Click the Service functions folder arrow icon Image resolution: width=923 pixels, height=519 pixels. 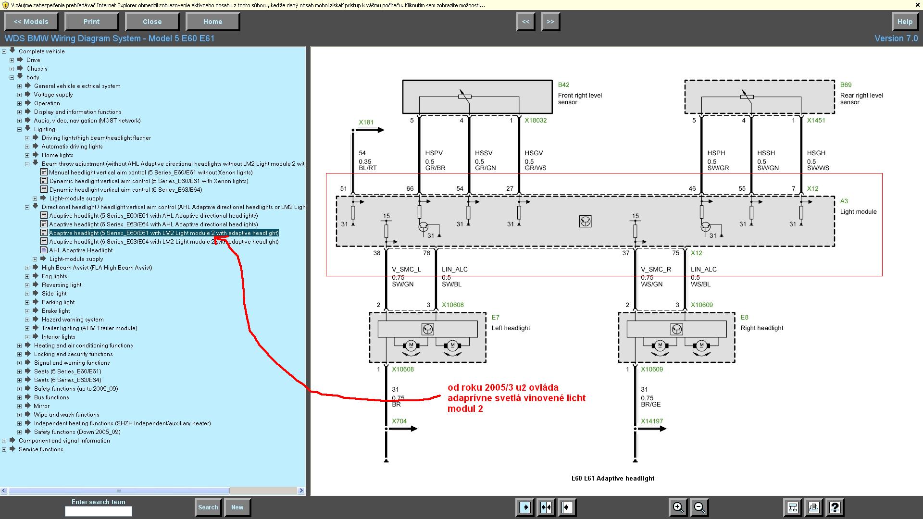tap(12, 448)
